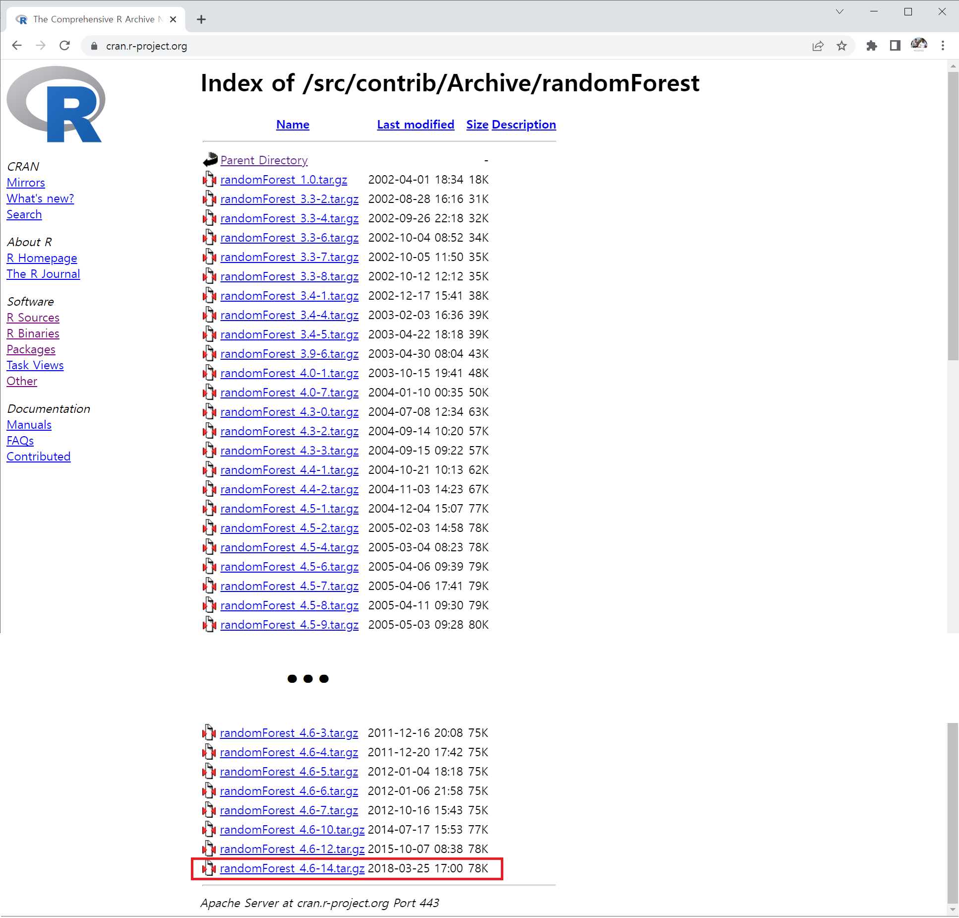Click the scrollbar down arrow
The height and width of the screenshot is (918, 959).
click(953, 910)
